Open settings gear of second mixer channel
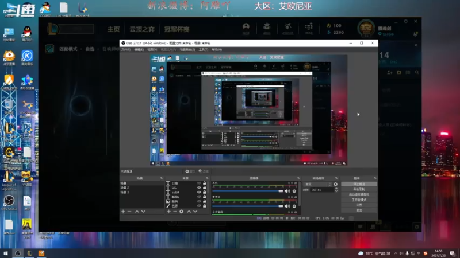 click(294, 206)
